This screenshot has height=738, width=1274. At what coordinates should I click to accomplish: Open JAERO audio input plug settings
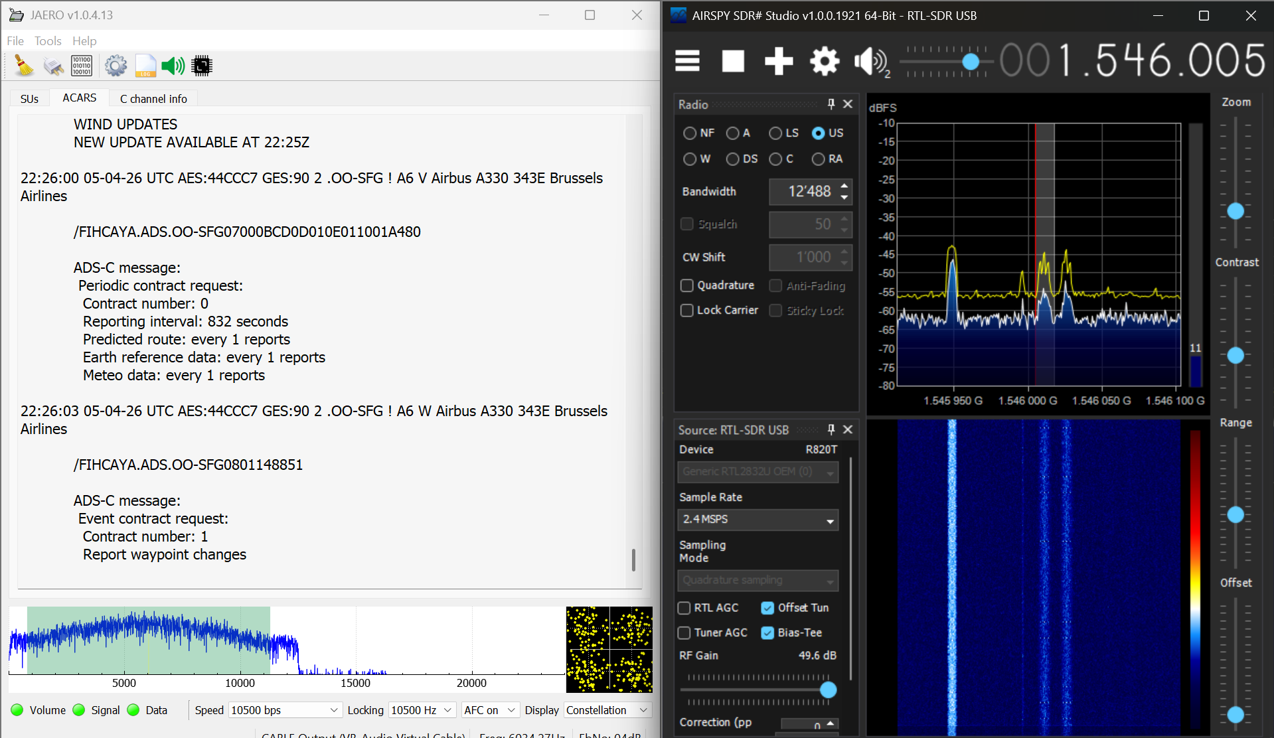pos(52,66)
